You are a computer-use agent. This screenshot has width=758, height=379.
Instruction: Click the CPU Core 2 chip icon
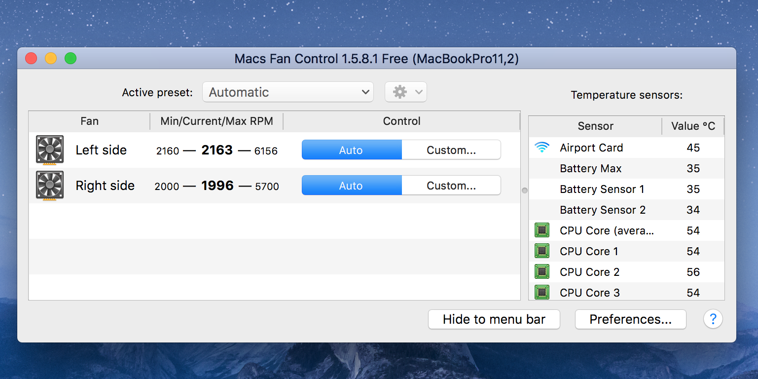click(x=542, y=271)
